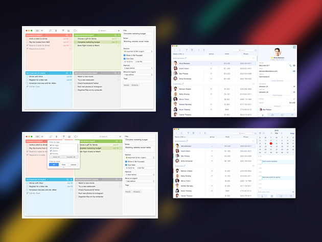Open the Remind dropdown in the window with filter popup
The width and height of the screenshot is (322, 242).
click(140, 174)
